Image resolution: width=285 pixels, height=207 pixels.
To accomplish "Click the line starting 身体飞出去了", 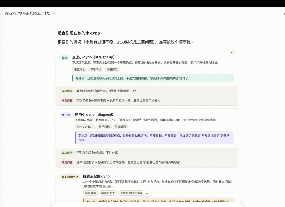I will coord(128,162).
